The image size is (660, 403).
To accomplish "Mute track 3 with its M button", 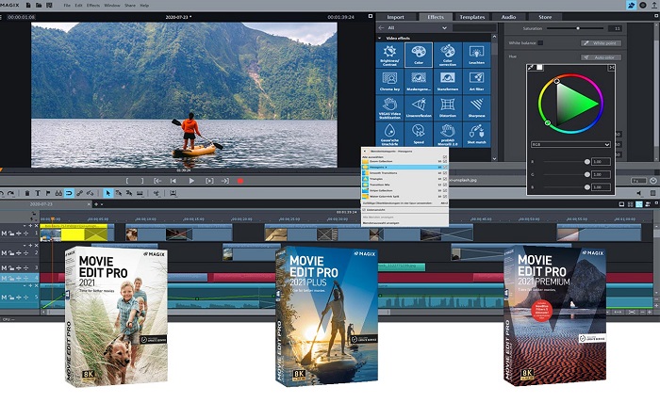I will [4, 267].
